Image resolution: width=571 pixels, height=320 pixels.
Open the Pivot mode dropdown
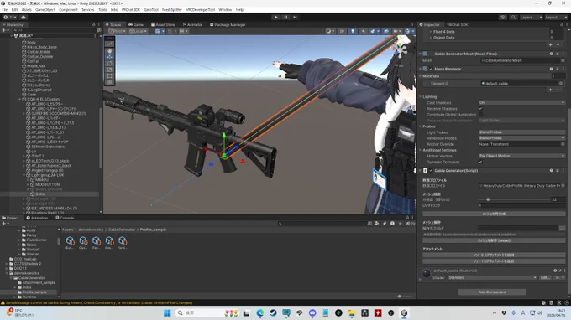(x=118, y=31)
